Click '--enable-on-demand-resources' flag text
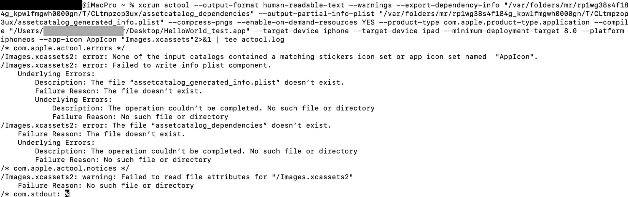 297,23
